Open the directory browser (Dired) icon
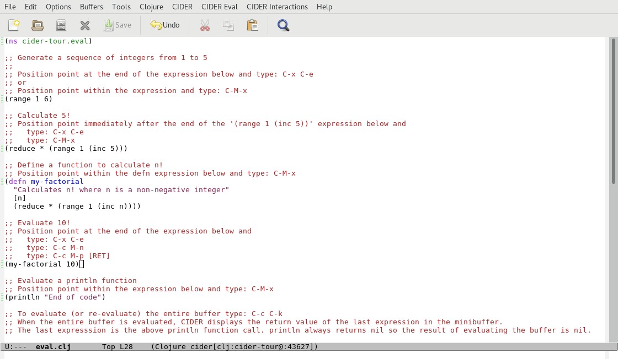618x359 pixels. click(61, 25)
